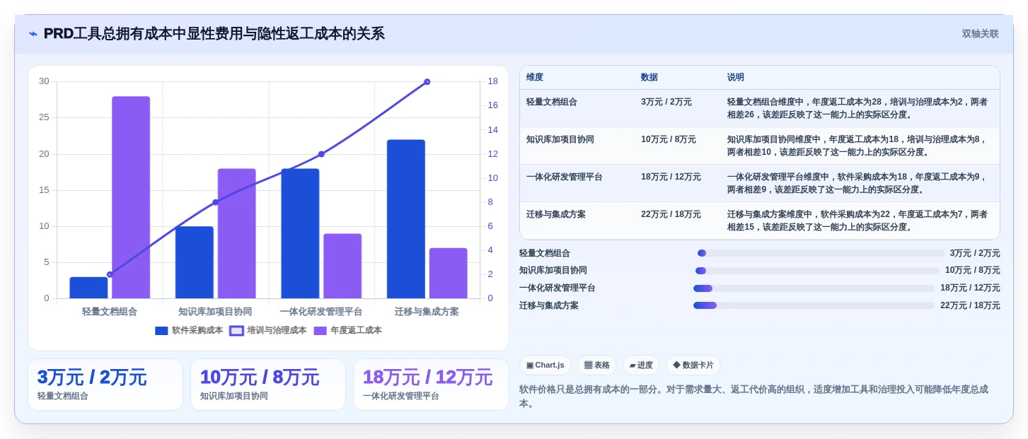The height and width of the screenshot is (439, 1028).
Task: Click the purple bar for 一体化研发管理平台
Action: [x=342, y=266]
